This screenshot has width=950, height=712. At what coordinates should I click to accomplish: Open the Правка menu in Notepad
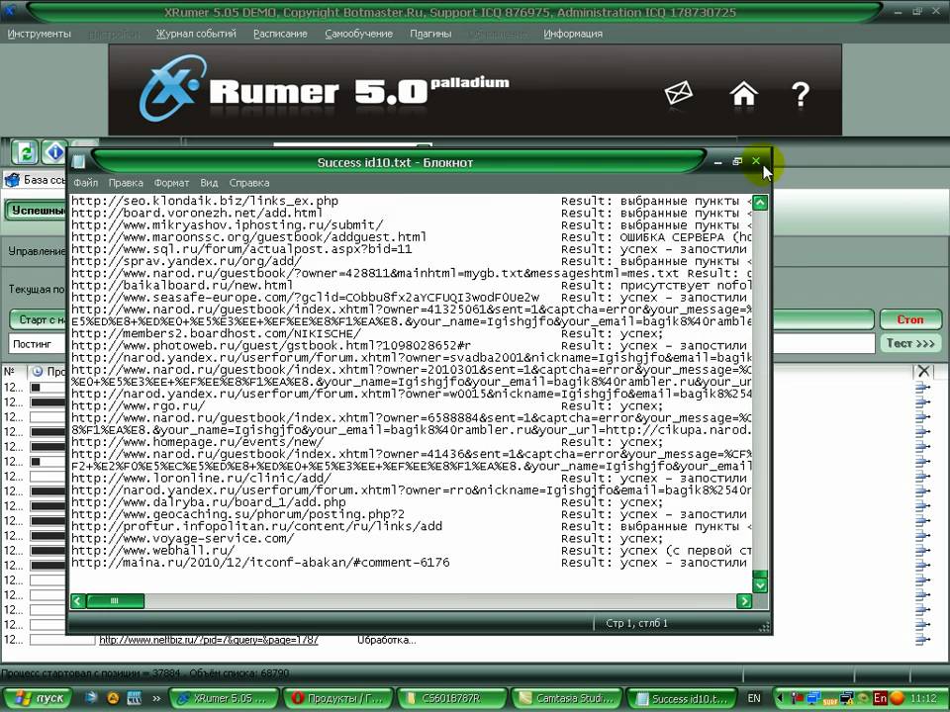pos(126,183)
